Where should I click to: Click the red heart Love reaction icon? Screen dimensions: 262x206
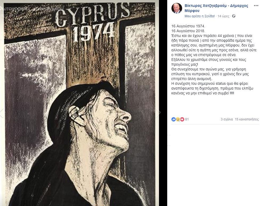point(182,119)
